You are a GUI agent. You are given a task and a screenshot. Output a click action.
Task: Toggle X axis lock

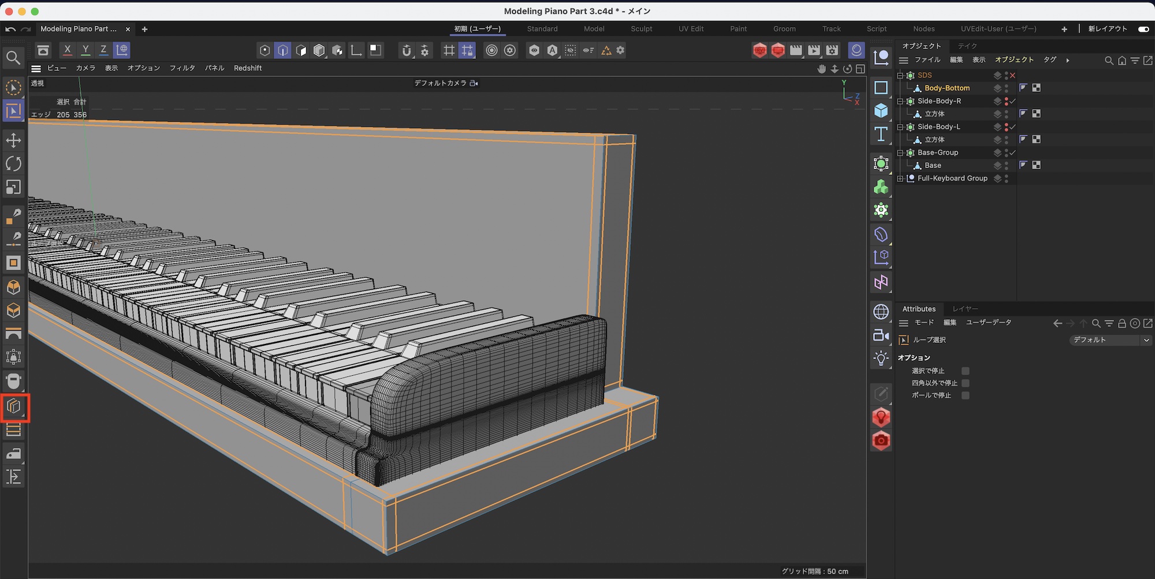[x=68, y=50]
